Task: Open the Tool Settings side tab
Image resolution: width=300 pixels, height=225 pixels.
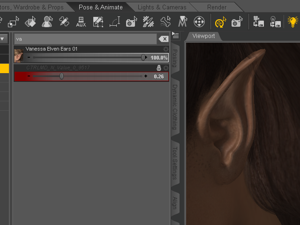Action: point(175,163)
